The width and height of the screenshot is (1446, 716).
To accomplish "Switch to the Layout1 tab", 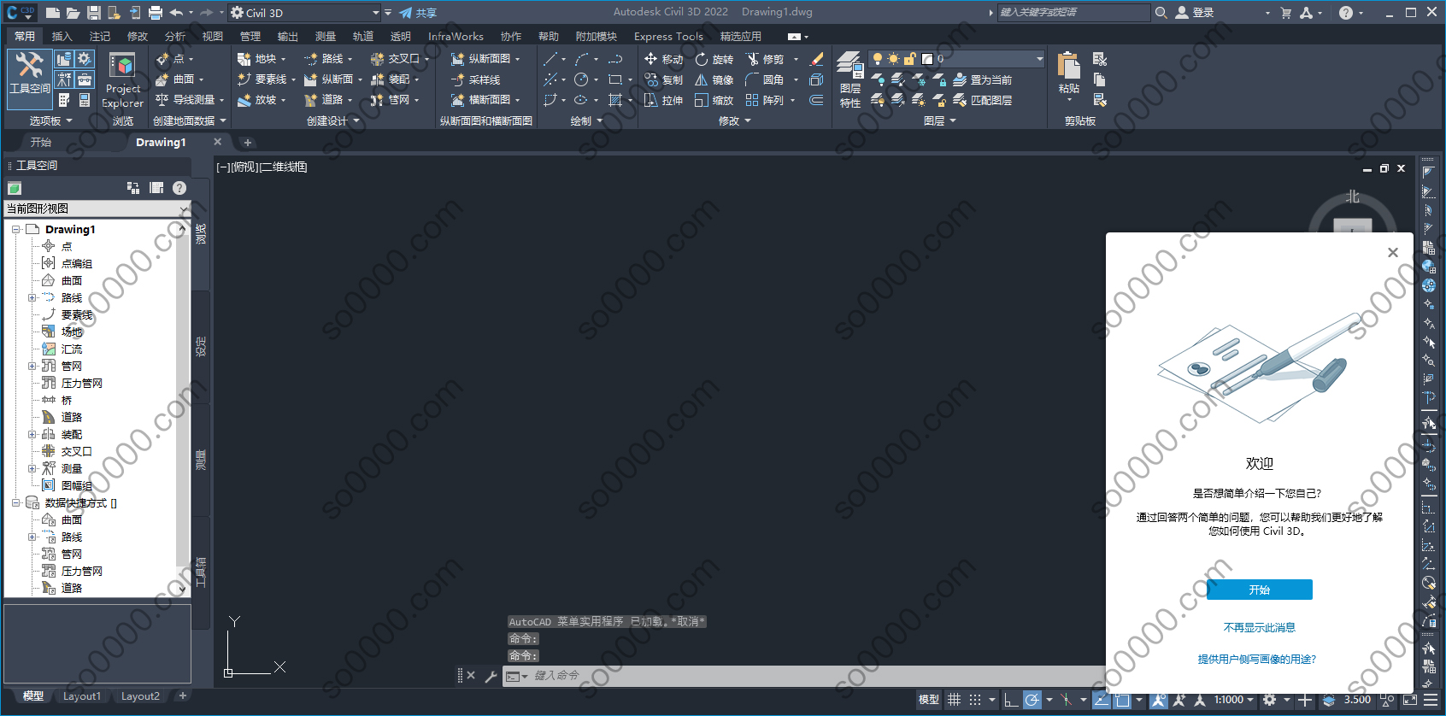I will (x=81, y=696).
